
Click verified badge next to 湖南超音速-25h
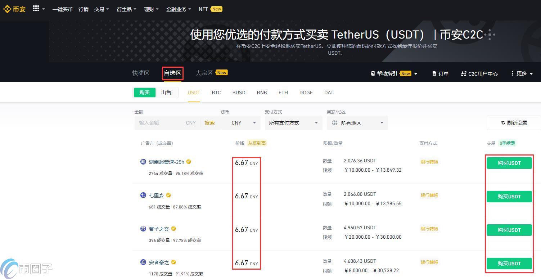click(189, 162)
